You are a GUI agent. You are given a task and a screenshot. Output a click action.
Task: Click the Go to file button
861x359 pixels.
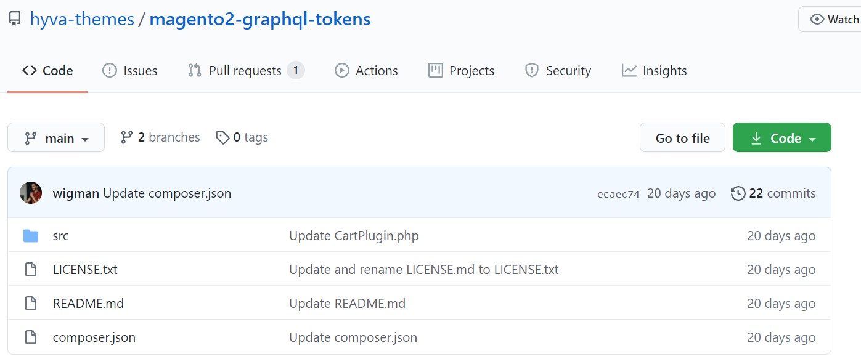tap(682, 138)
